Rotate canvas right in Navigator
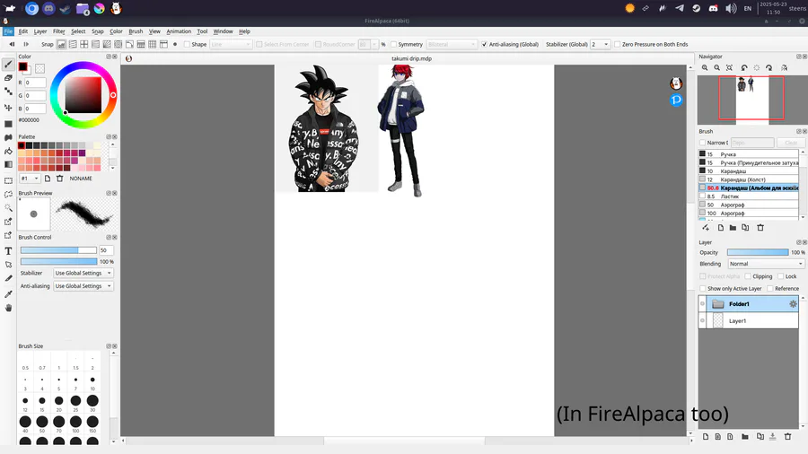The width and height of the screenshot is (808, 454). coord(768,68)
